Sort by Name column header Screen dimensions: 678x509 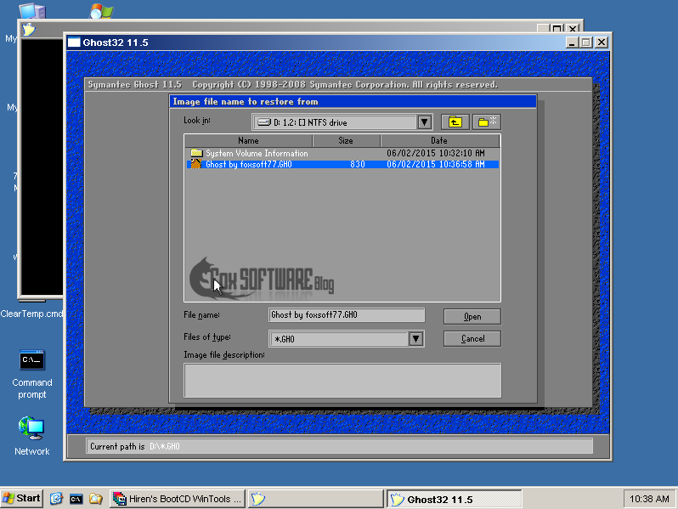248,140
